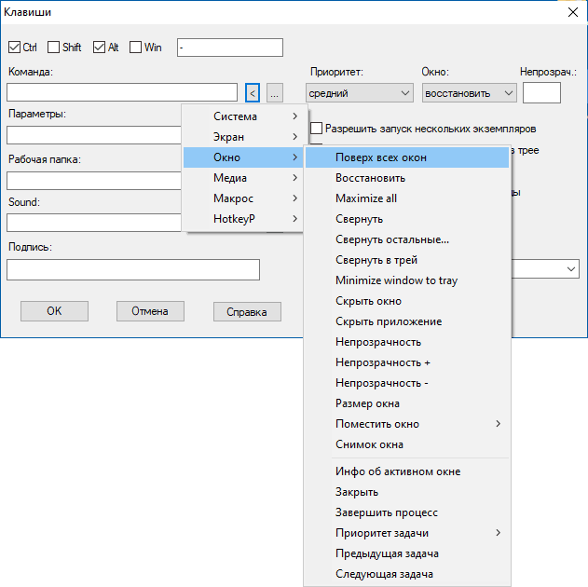This screenshot has width=588, height=587.
Task: Select 'Скрыть окно' command
Action: pos(407,301)
